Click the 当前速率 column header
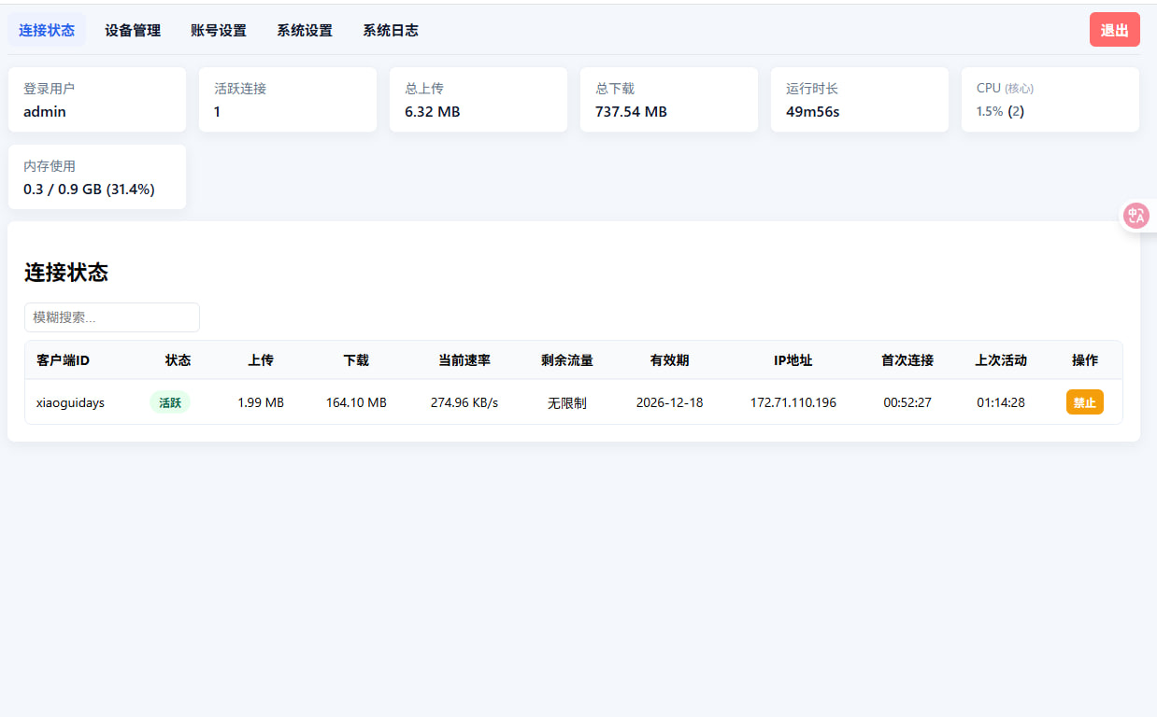The image size is (1157, 717). [464, 360]
